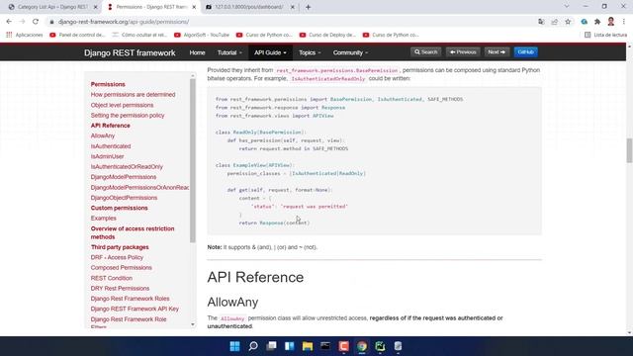Close the Permissions tab

194,7
